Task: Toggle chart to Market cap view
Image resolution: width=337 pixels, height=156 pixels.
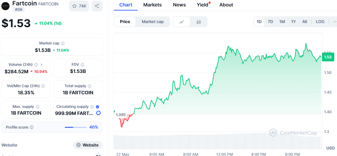Action: (153, 22)
